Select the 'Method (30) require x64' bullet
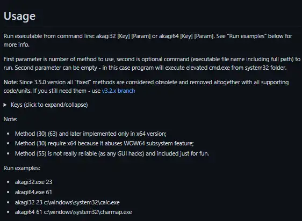The width and height of the screenshot is (302, 221). tap(104, 143)
